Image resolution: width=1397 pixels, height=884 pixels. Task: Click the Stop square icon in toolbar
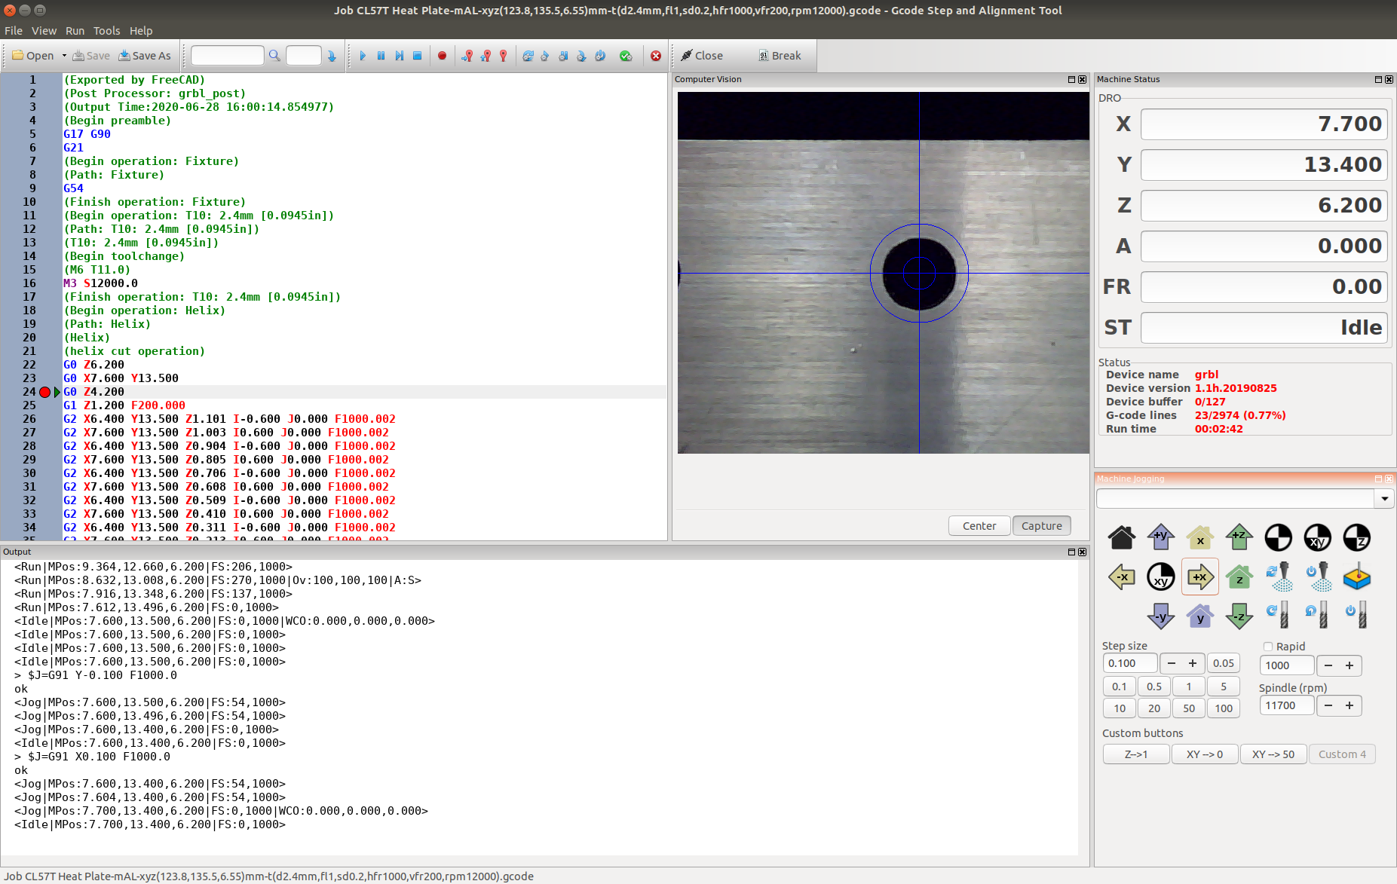point(417,56)
